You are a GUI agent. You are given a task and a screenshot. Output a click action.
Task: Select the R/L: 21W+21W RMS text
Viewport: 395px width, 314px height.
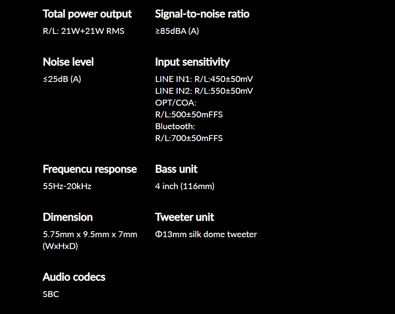pyautogui.click(x=84, y=31)
